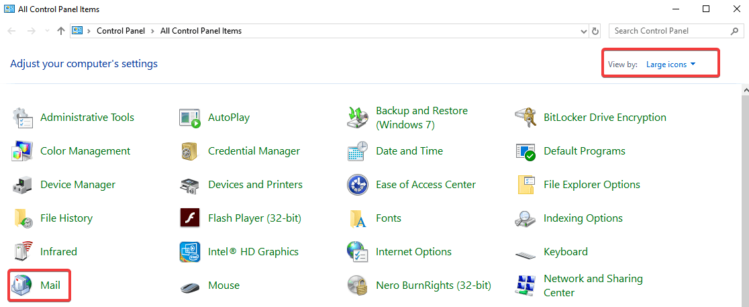Open the Credential Manager safe icon
The width and height of the screenshot is (749, 307).
pos(190,151)
